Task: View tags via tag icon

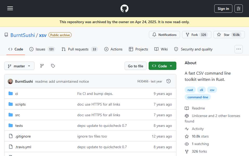Action: (53, 66)
